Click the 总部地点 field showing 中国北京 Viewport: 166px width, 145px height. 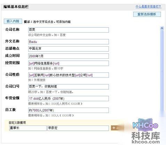coord(69,49)
